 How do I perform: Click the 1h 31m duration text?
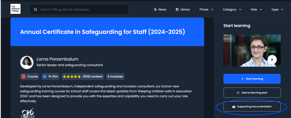click(x=53, y=77)
